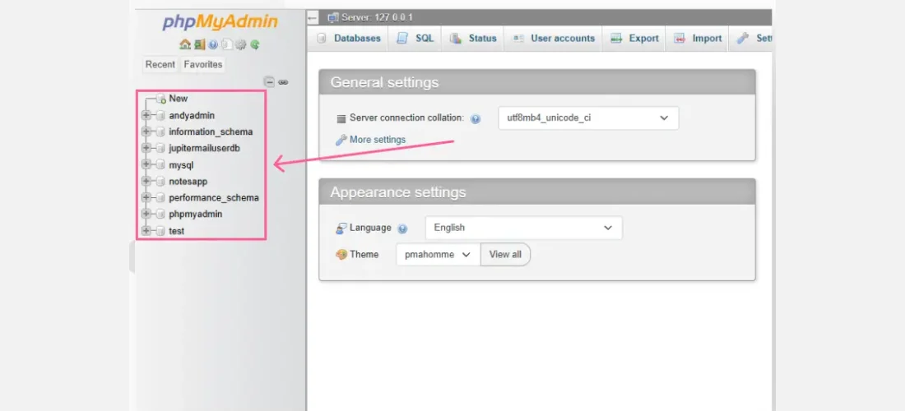Viewport: 905px width, 411px height.
Task: Expand the andyadmin database node
Action: [x=146, y=115]
